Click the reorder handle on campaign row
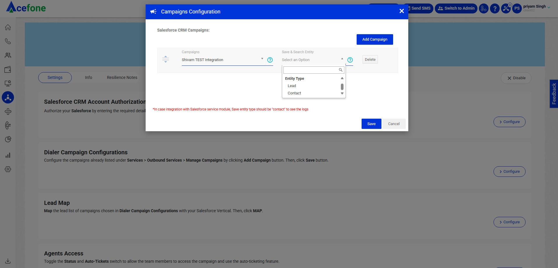558x268 pixels. pos(165,59)
